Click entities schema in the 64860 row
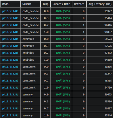113x118 pixels. coord(28,60)
